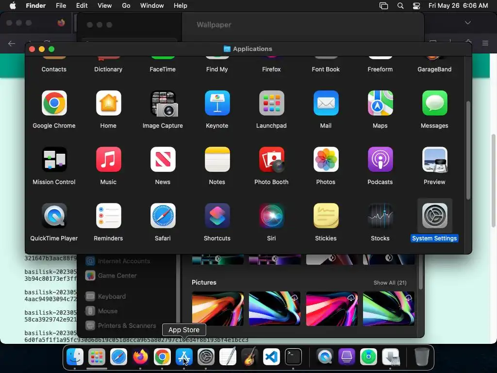The height and width of the screenshot is (373, 497).
Task: Select the Photo Booth app
Action: 271,159
